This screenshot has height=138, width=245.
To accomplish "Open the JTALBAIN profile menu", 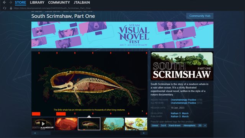I will tap(82, 3).
